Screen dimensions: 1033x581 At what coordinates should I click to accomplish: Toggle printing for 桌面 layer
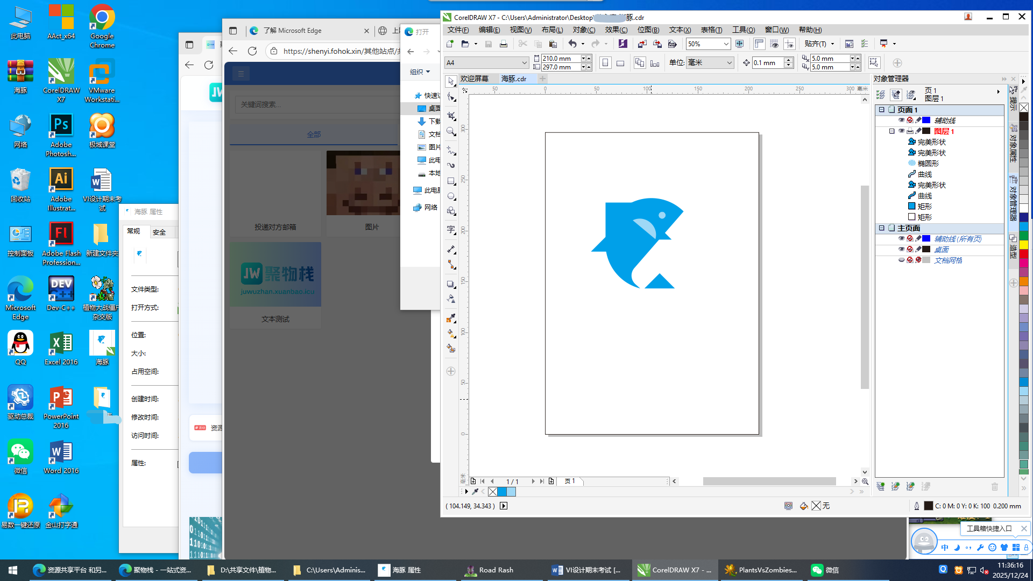click(x=910, y=249)
